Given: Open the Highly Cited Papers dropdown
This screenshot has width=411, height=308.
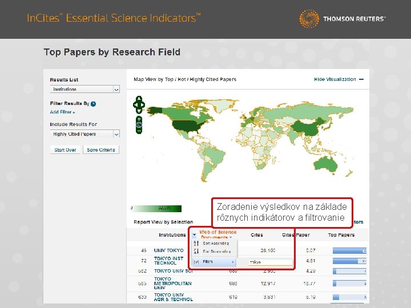Looking at the screenshot, I should pos(84,134).
